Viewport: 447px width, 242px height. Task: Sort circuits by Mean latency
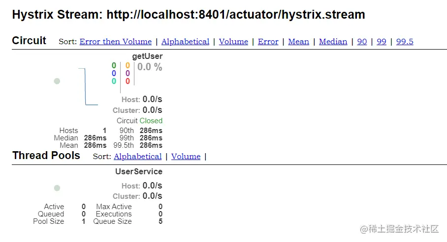298,42
